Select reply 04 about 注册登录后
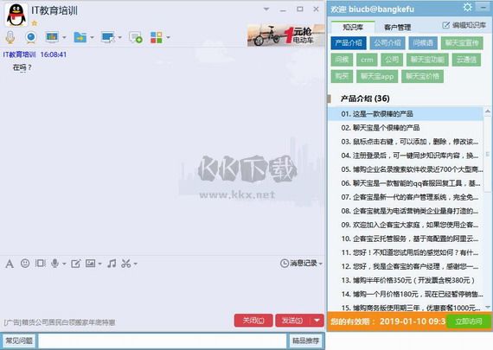Viewport: 493px width, 350px height. (x=406, y=156)
